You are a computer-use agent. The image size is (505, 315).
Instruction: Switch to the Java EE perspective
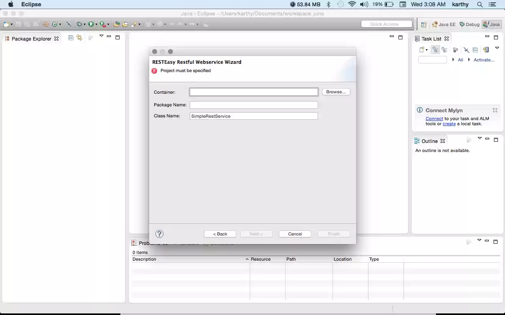443,24
